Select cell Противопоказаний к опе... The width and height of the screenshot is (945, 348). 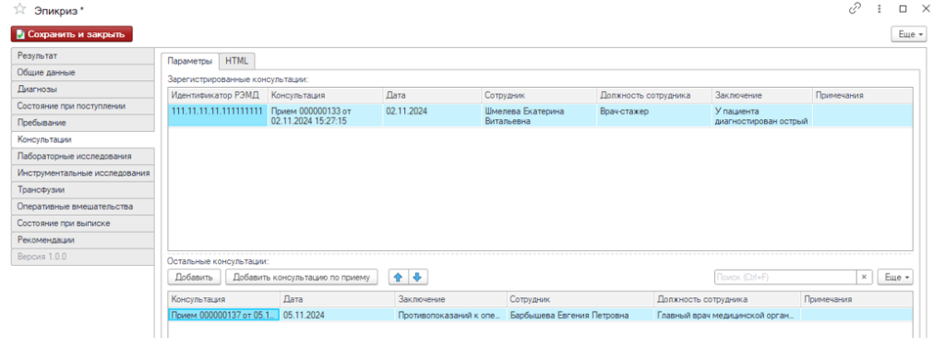450,315
